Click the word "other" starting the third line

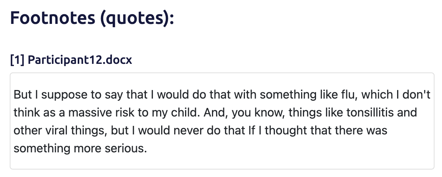click(x=25, y=130)
